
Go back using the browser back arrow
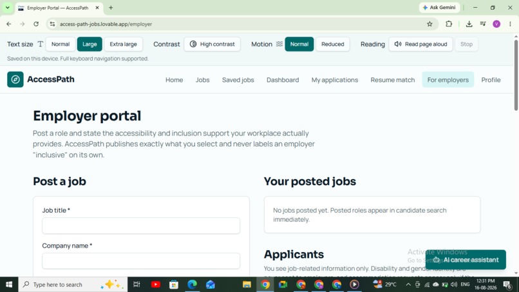coord(9,24)
